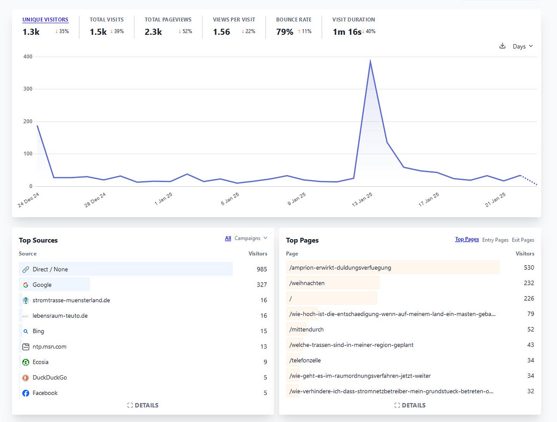This screenshot has height=422, width=557.
Task: Open Top Pages DETAILS expander
Action: tap(410, 405)
